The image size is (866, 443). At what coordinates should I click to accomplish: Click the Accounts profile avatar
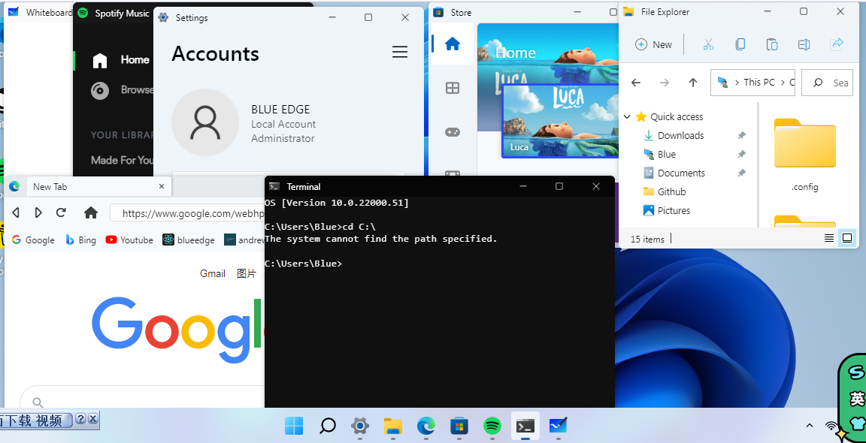(x=205, y=122)
